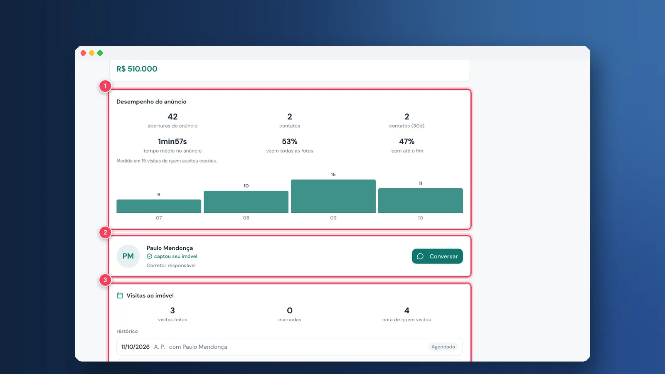Click the captou seu imóvel label

(x=175, y=256)
